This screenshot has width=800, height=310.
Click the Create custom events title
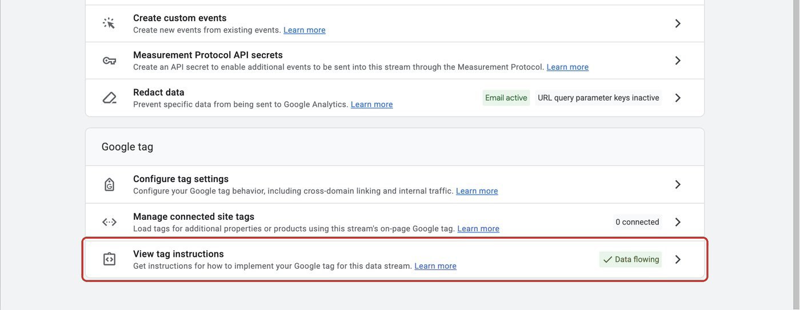[x=180, y=18]
